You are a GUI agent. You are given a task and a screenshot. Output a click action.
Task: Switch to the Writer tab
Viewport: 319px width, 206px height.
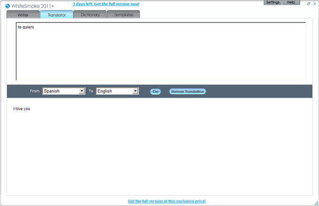pos(23,15)
